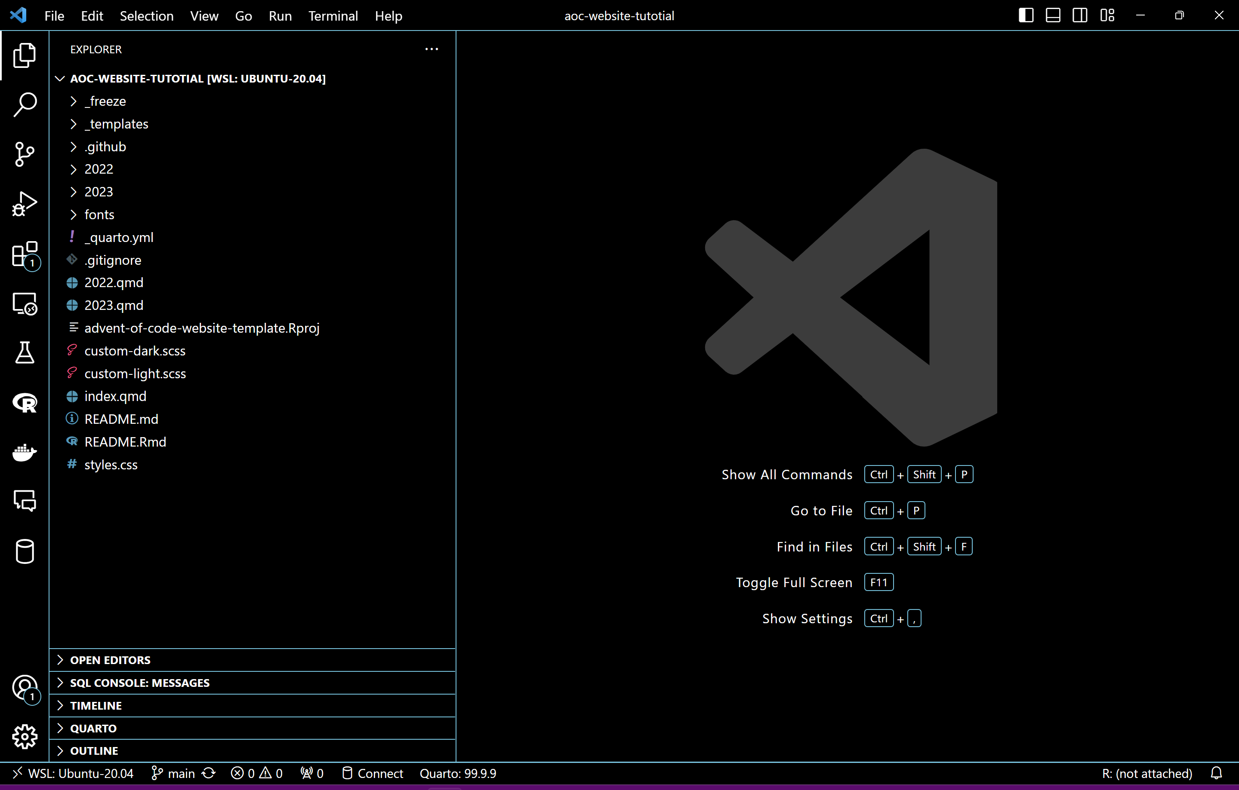
Task: Click the WSL: Ubuntu-20.04 remote indicator
Action: point(73,773)
